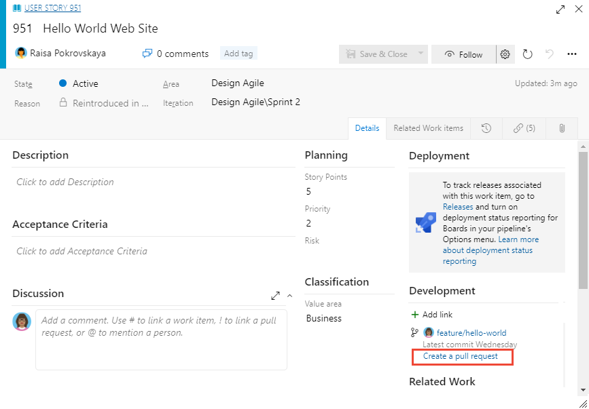The width and height of the screenshot is (589, 409).
Task: Click the branch icon beside feature/hello-world
Action: 415,332
